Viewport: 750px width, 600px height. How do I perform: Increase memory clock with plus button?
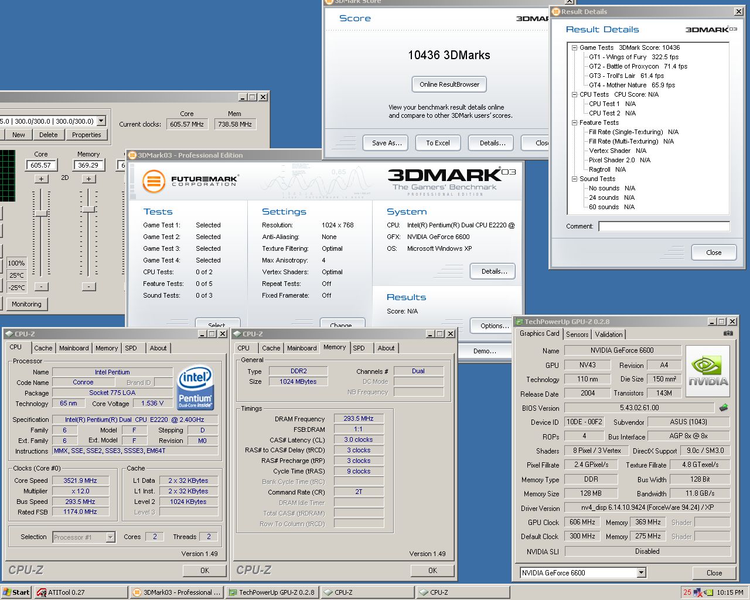tap(88, 179)
